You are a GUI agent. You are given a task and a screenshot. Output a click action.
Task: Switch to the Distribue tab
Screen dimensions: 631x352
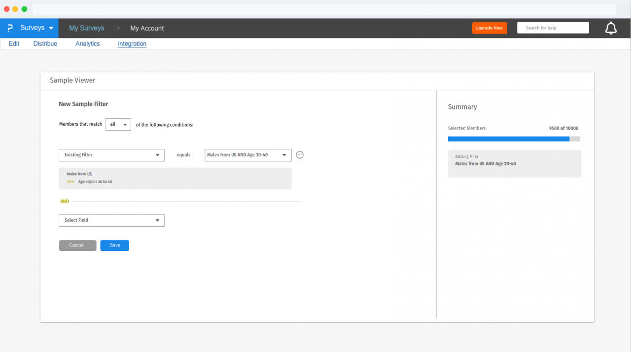pos(45,43)
